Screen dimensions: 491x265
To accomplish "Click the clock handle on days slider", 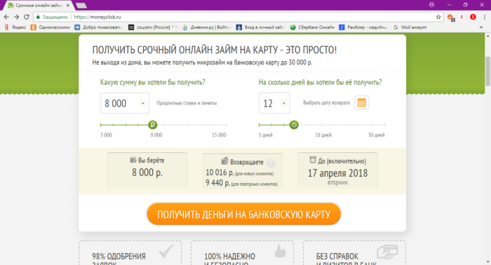I will tap(294, 125).
